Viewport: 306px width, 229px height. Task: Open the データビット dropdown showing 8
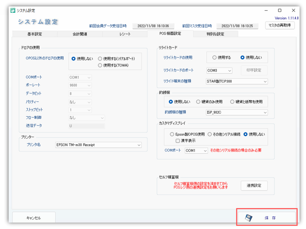(x=80, y=94)
